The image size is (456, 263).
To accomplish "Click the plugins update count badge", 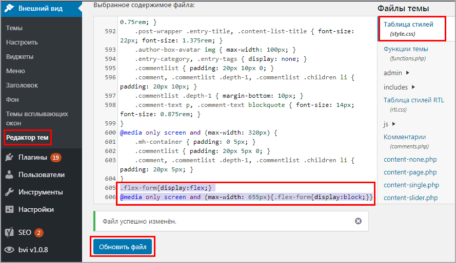I will tap(56, 157).
